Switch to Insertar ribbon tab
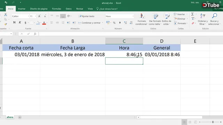Screen dimensions: 223x125 pos(22,9)
